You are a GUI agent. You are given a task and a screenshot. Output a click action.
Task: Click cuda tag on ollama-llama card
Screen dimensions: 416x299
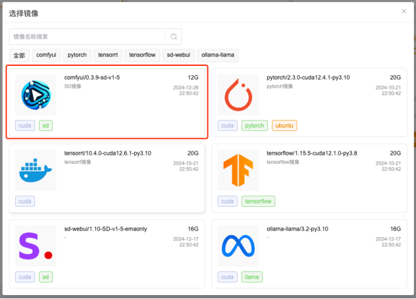[x=227, y=277]
